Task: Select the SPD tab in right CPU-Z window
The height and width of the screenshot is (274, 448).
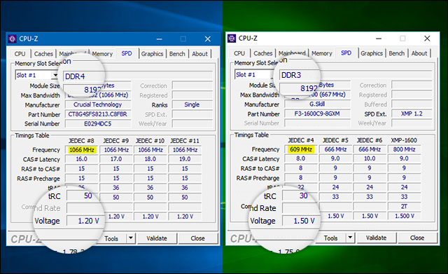Action: 346,53
